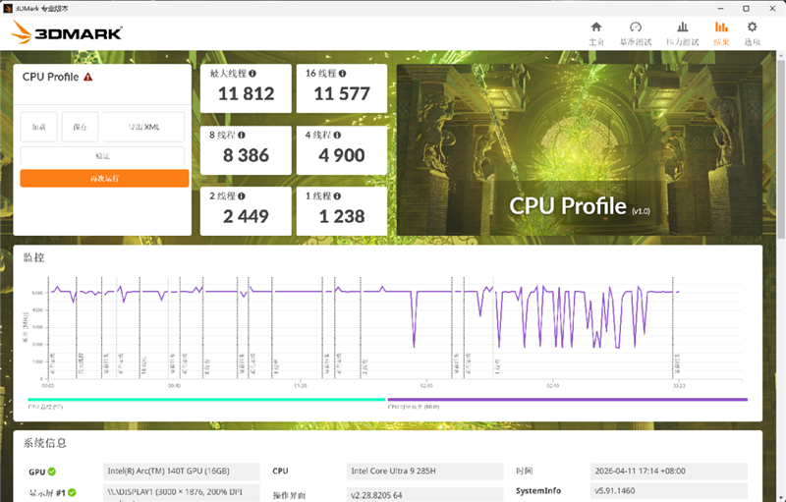Viewport: 786px width, 502px height.
Task: Click the 监控 monitoring heading
Action: [x=34, y=257]
